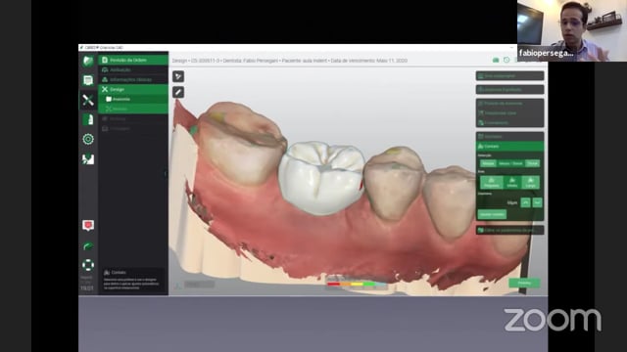Image resolution: width=627 pixels, height=352 pixels.
Task: Expand the second right-side tool panel
Action: [509, 90]
